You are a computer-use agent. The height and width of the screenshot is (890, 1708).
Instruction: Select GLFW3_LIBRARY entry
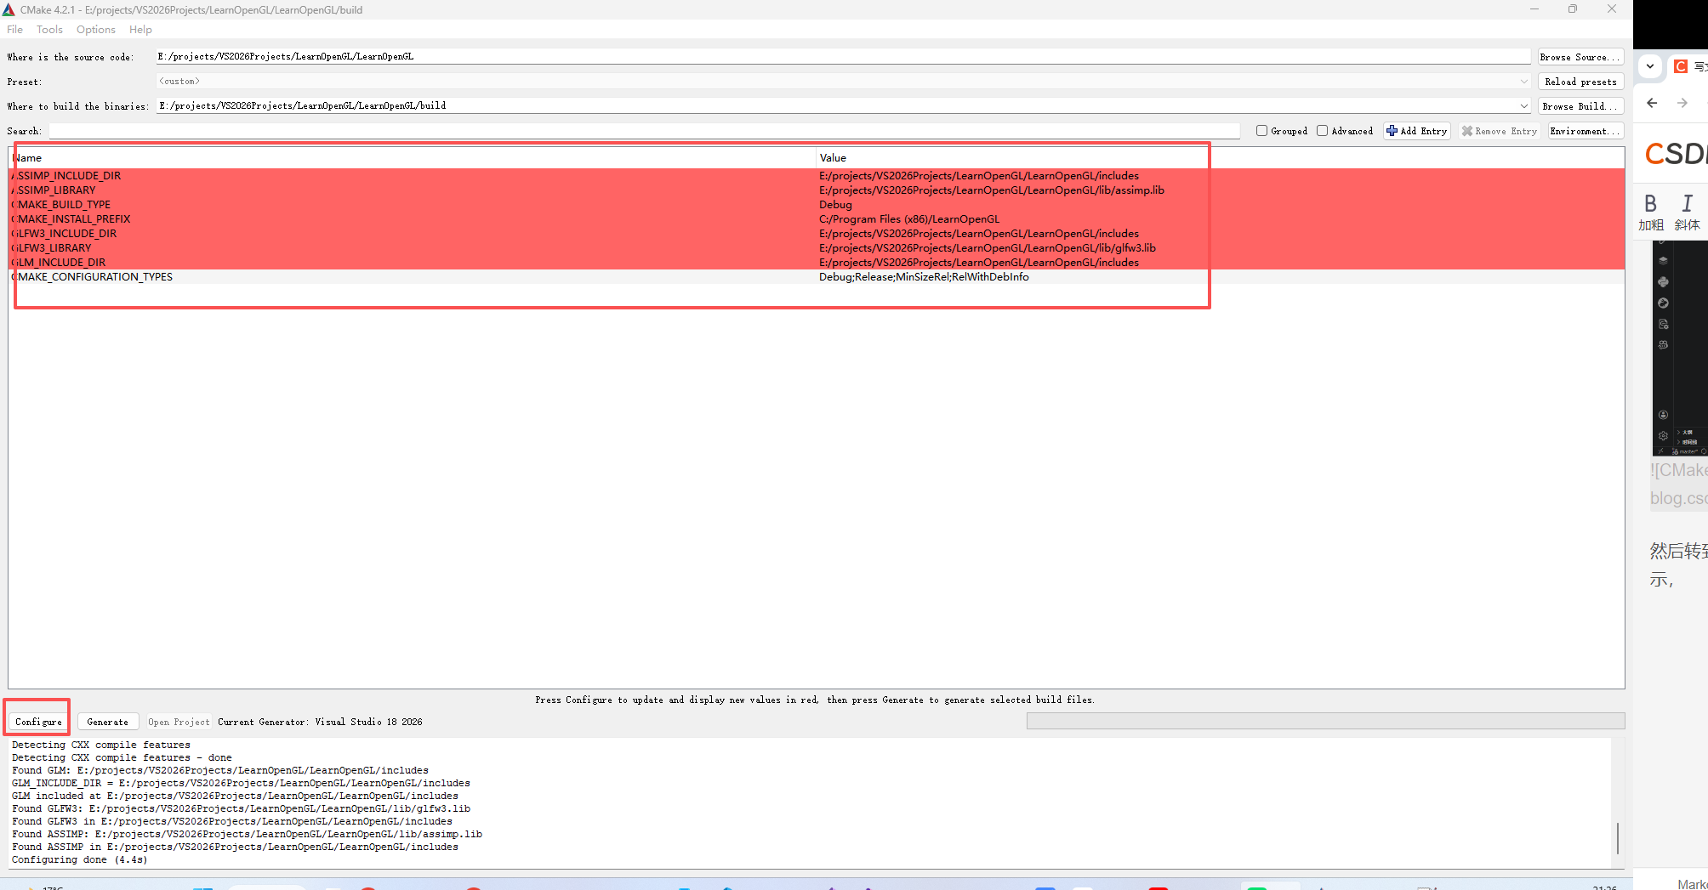pos(52,248)
